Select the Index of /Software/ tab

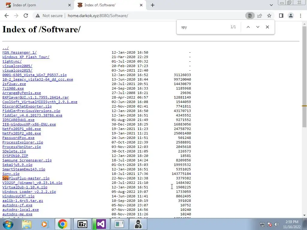110,5
